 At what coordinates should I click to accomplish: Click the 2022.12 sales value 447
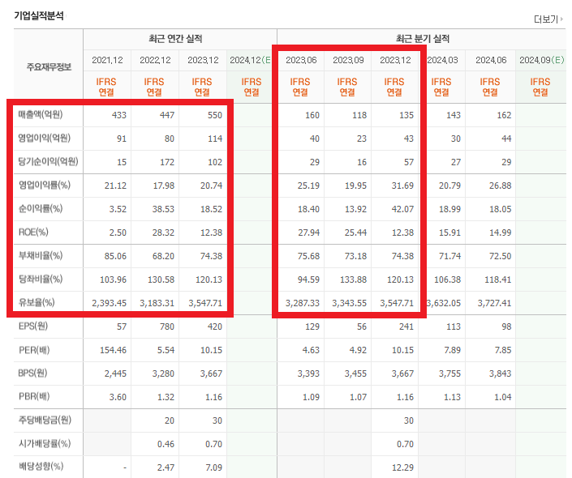166,115
